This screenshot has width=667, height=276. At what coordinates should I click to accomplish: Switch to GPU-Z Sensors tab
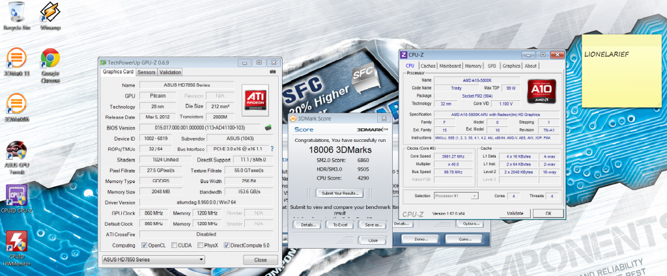[147, 72]
